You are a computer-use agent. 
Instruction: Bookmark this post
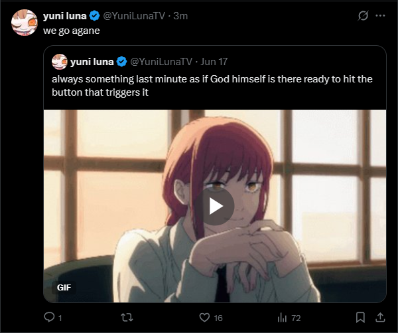[360, 318]
